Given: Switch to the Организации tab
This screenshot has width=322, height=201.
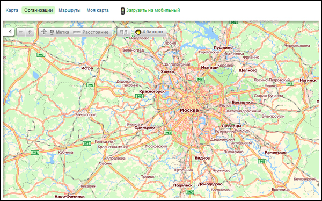Looking at the screenshot, I should point(39,10).
